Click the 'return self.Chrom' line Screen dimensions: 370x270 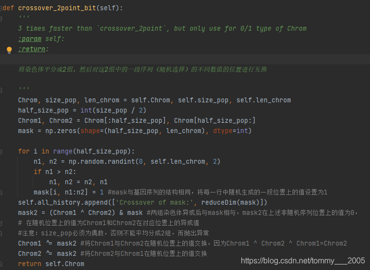[x=51, y=264]
